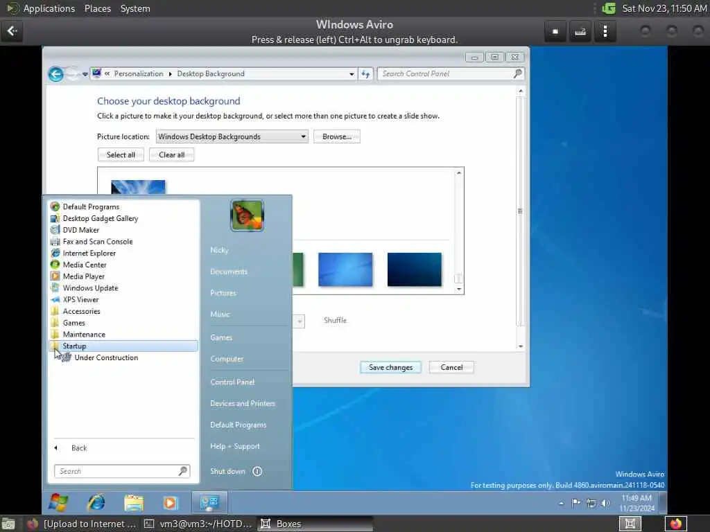Viewport: 710px width, 532px height.
Task: Select the dark navy wallpaper thumbnail
Action: click(x=415, y=269)
